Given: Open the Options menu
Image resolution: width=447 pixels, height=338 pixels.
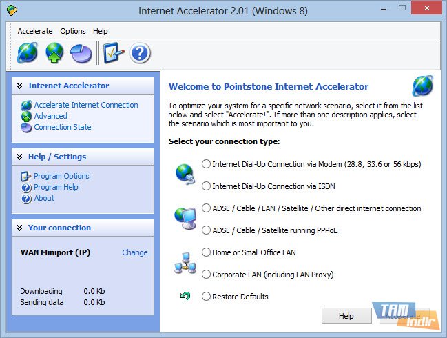Looking at the screenshot, I should 73,31.
